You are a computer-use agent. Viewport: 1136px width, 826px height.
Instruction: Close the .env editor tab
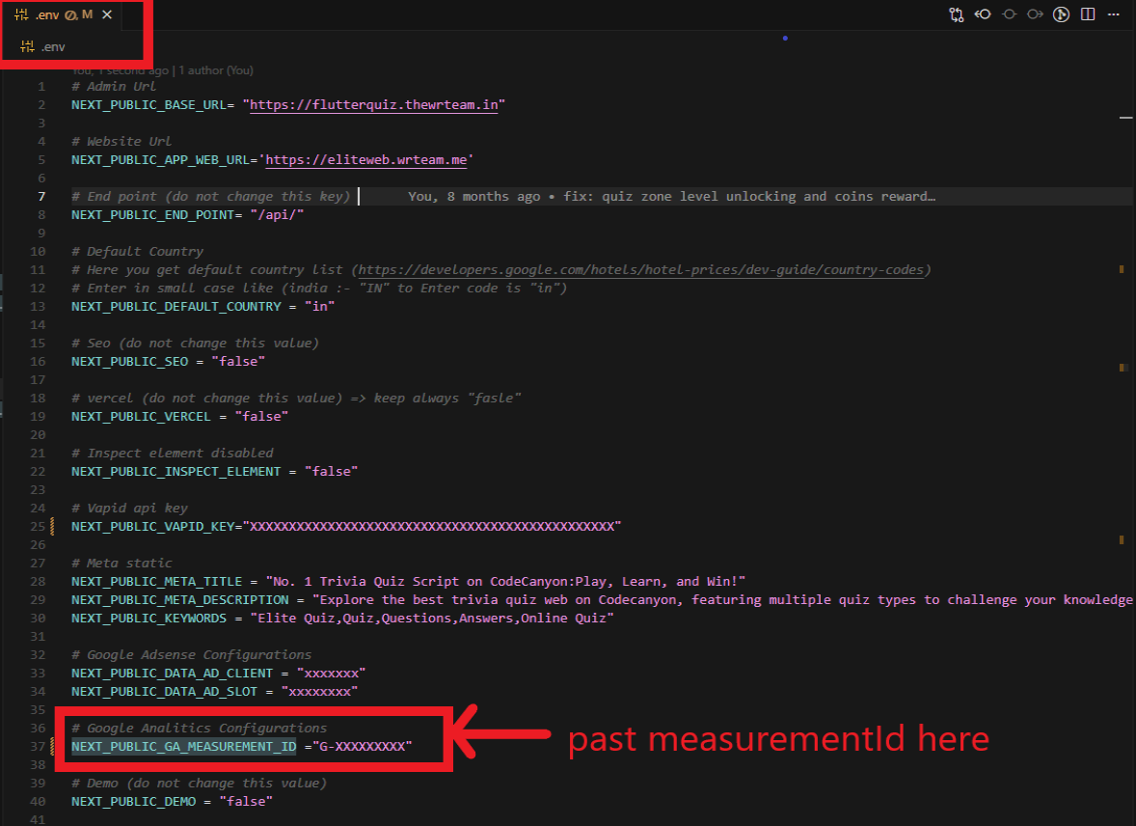pyautogui.click(x=107, y=14)
